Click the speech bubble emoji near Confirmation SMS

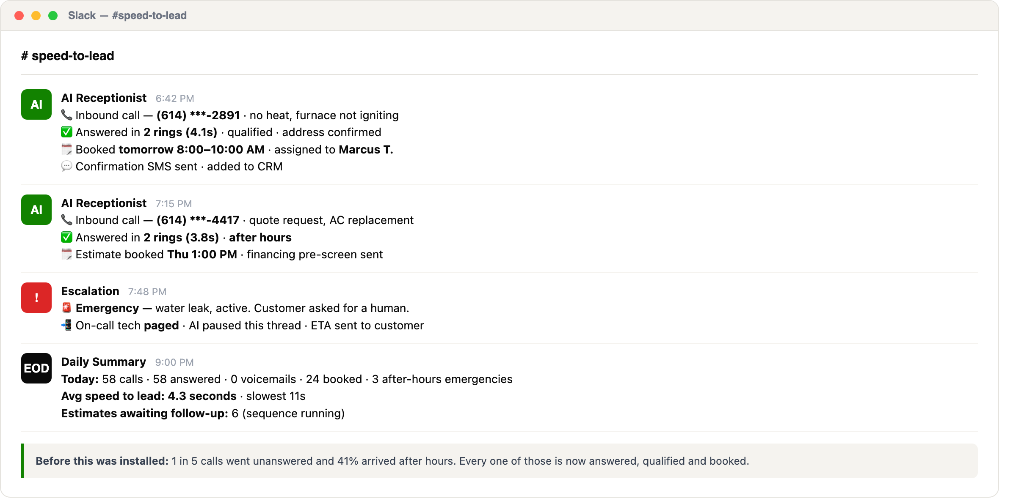(x=66, y=166)
